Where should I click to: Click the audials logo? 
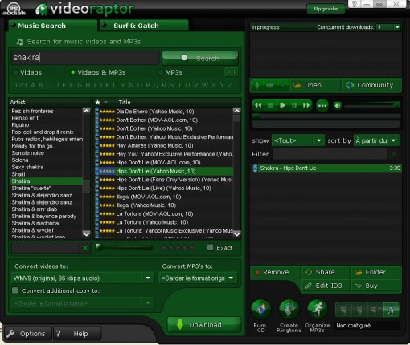tap(14, 9)
